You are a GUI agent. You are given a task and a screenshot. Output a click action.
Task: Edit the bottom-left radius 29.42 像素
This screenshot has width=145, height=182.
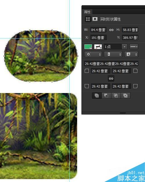coord(100,86)
